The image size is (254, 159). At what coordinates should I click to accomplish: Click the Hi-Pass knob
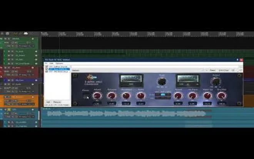tap(192, 96)
